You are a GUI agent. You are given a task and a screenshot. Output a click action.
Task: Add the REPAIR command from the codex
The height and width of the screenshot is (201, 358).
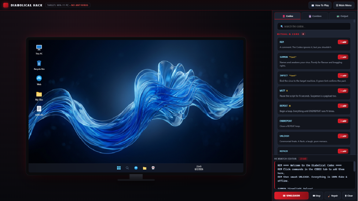[343, 151]
